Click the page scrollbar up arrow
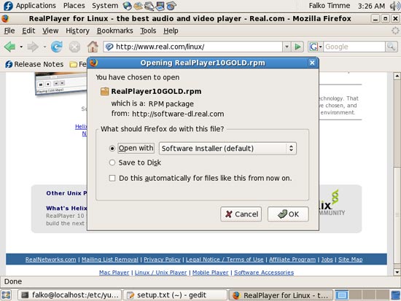The width and height of the screenshot is (401, 301). 397,76
